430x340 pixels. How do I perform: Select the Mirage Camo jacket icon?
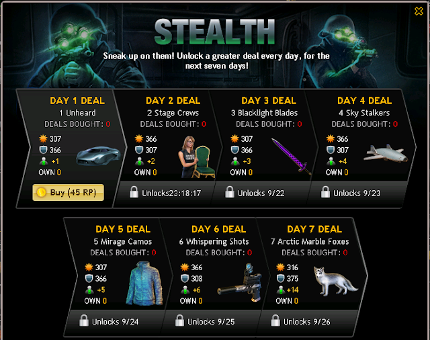pyautogui.click(x=144, y=284)
